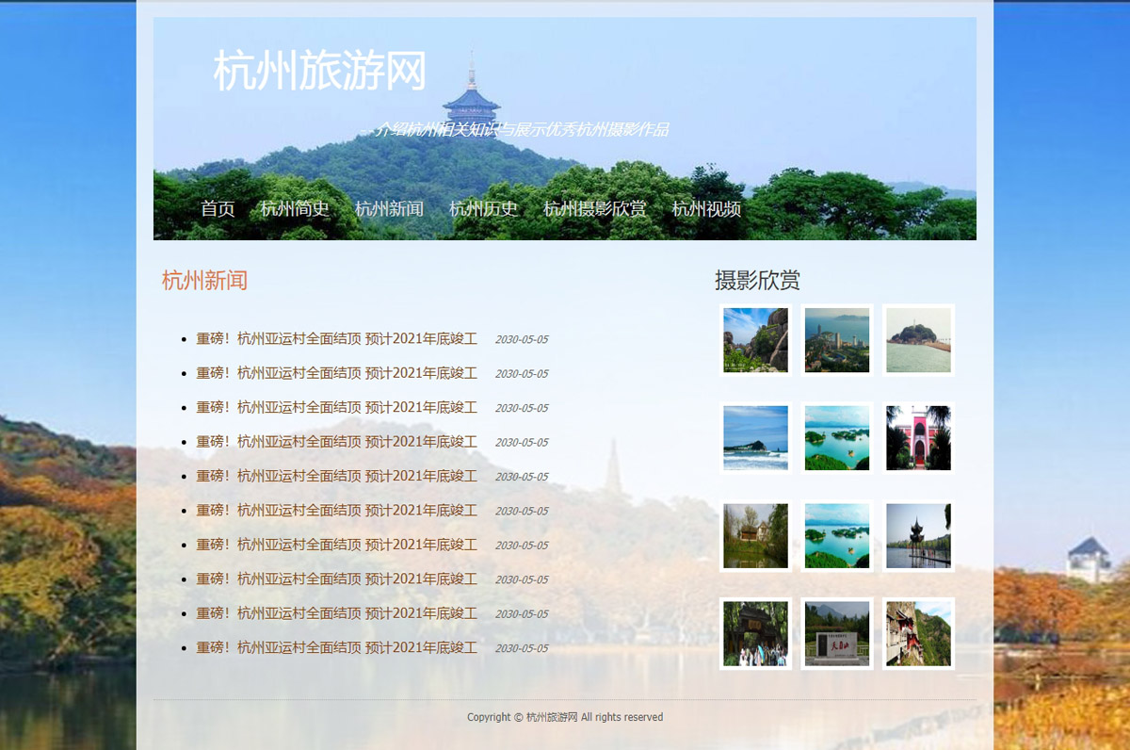View the stone monument with red characters thumbnail
This screenshot has width=1130, height=750.
837,634
